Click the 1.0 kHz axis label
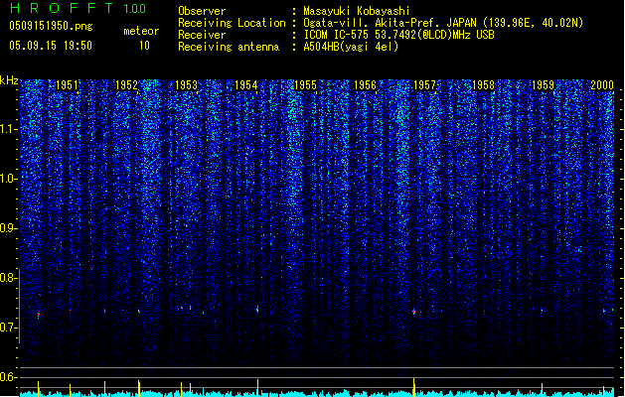 tap(9, 179)
